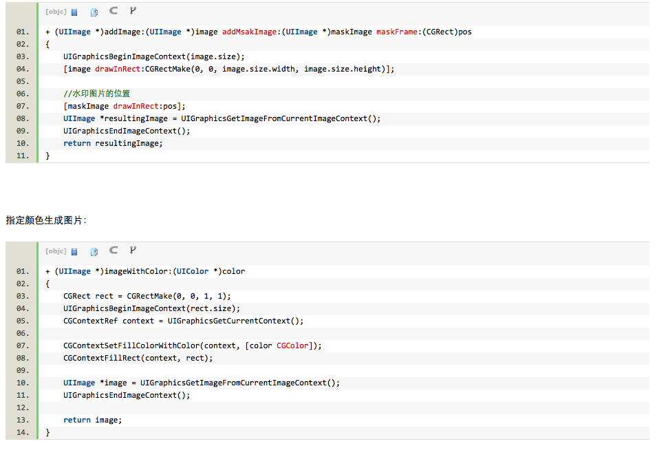
Task: Click copy icon in addImage code block toolbar
Action: [x=94, y=12]
